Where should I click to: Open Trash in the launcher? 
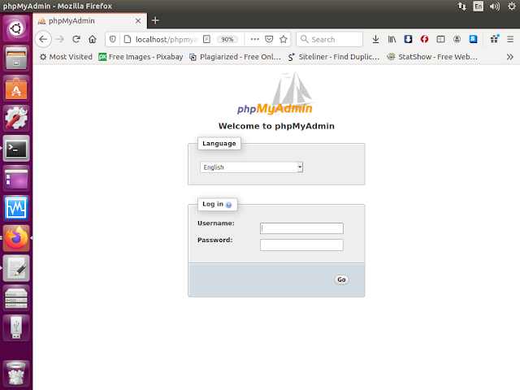coord(16,374)
